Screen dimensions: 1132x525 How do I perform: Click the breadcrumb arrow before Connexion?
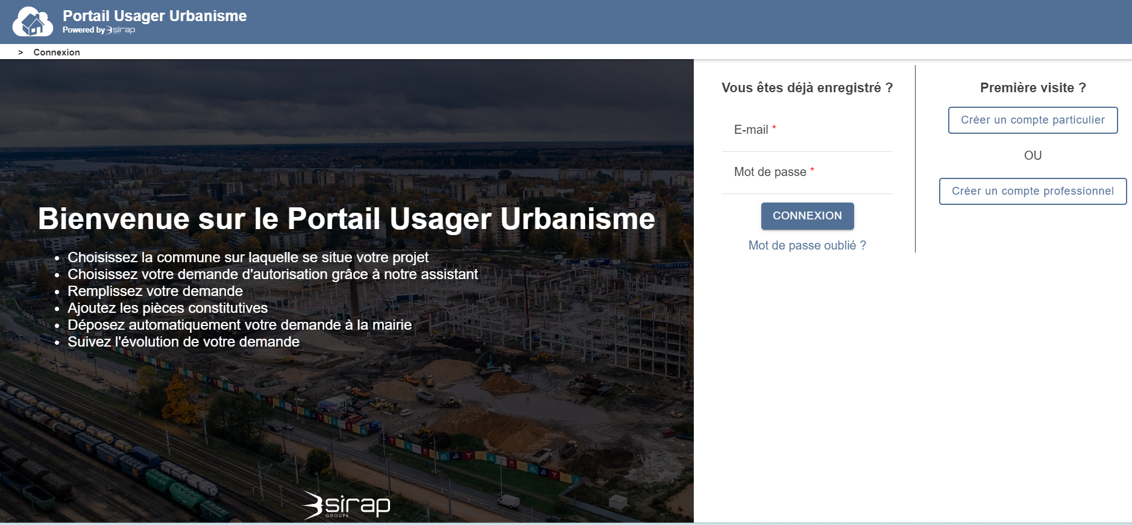(x=20, y=52)
